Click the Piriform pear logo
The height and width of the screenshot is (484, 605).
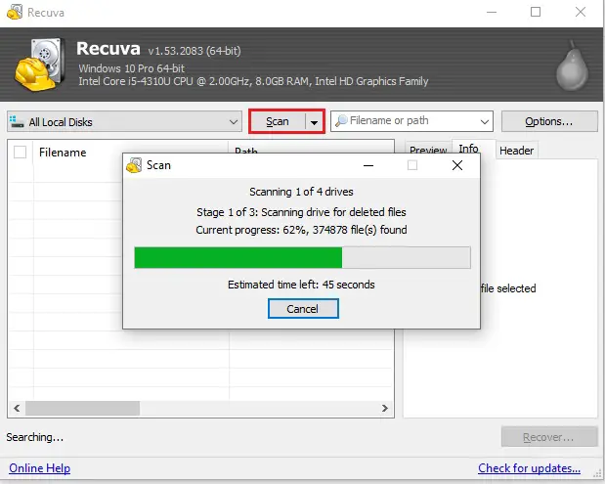point(572,66)
